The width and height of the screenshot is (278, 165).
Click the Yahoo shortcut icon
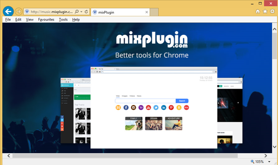point(141,107)
